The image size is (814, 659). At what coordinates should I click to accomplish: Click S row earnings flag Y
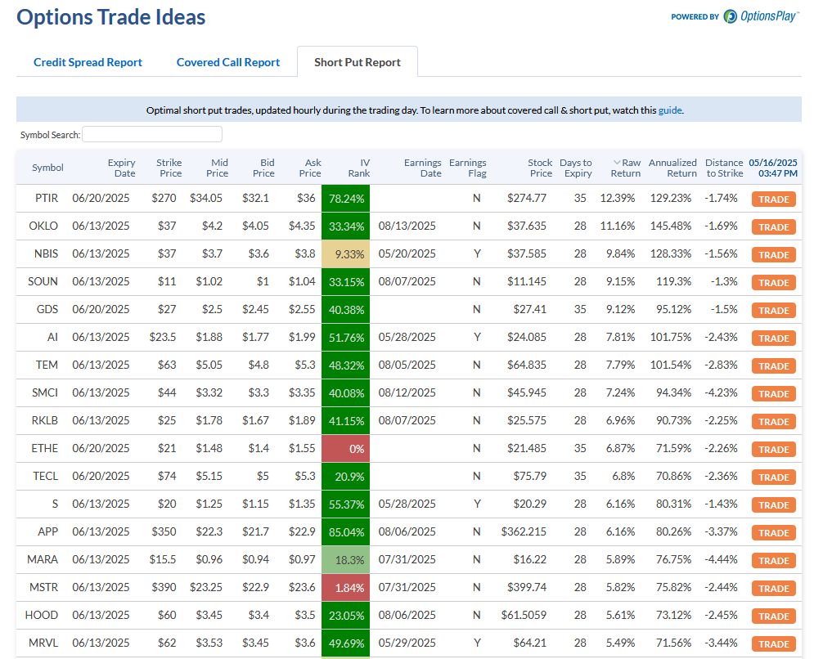point(477,504)
